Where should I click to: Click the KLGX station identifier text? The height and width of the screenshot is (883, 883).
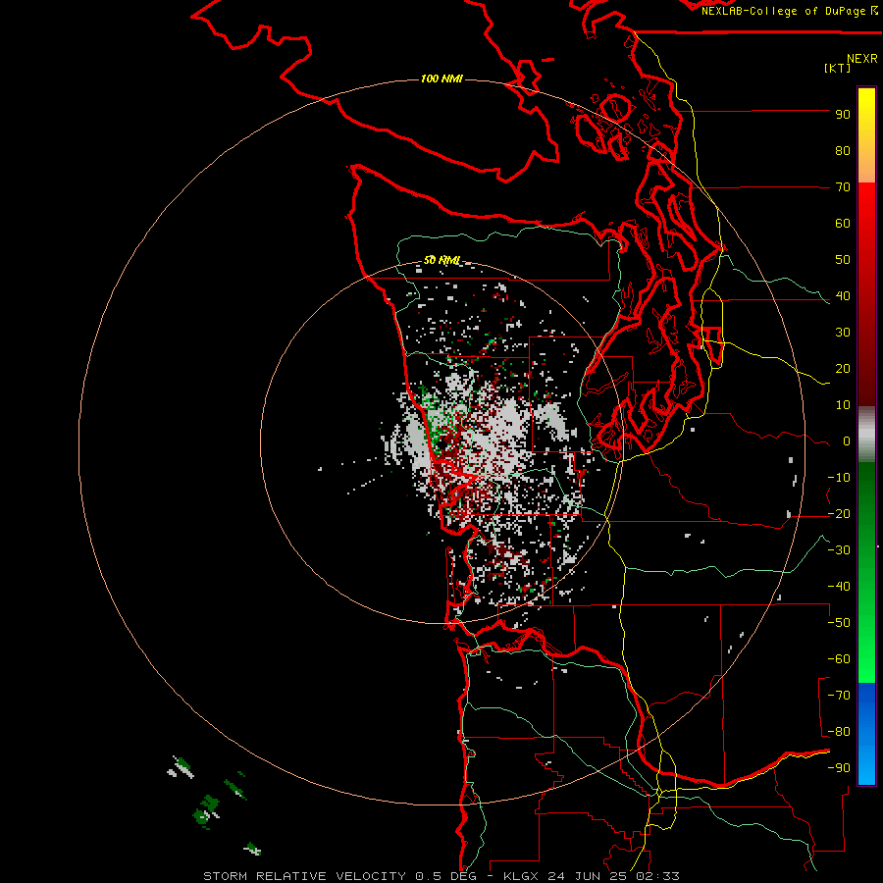pos(521,876)
